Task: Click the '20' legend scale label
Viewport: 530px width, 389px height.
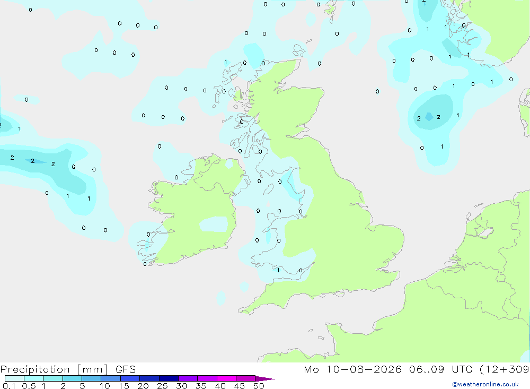Action: coord(143,386)
